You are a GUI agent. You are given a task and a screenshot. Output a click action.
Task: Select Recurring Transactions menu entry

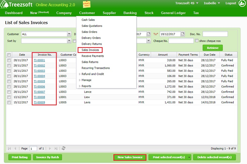tap(96, 68)
